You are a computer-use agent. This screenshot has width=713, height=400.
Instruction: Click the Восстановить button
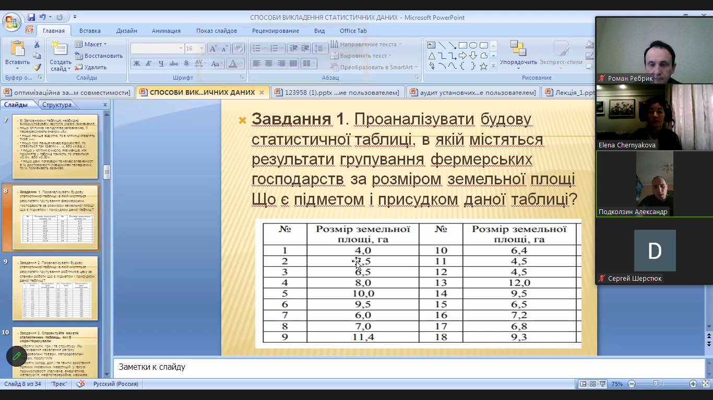pos(99,56)
